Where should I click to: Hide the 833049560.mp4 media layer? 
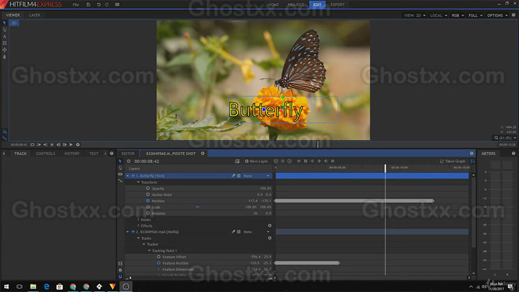tap(133, 232)
